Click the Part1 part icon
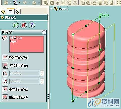This screenshot has height=109, width=121. click(56, 9)
